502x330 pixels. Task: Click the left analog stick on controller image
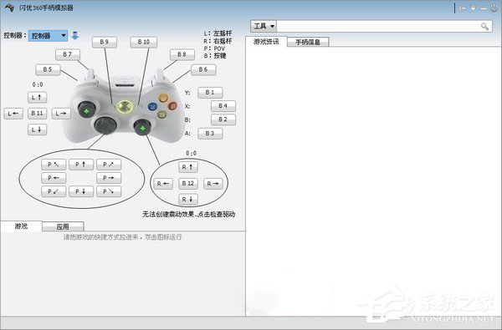(x=87, y=109)
